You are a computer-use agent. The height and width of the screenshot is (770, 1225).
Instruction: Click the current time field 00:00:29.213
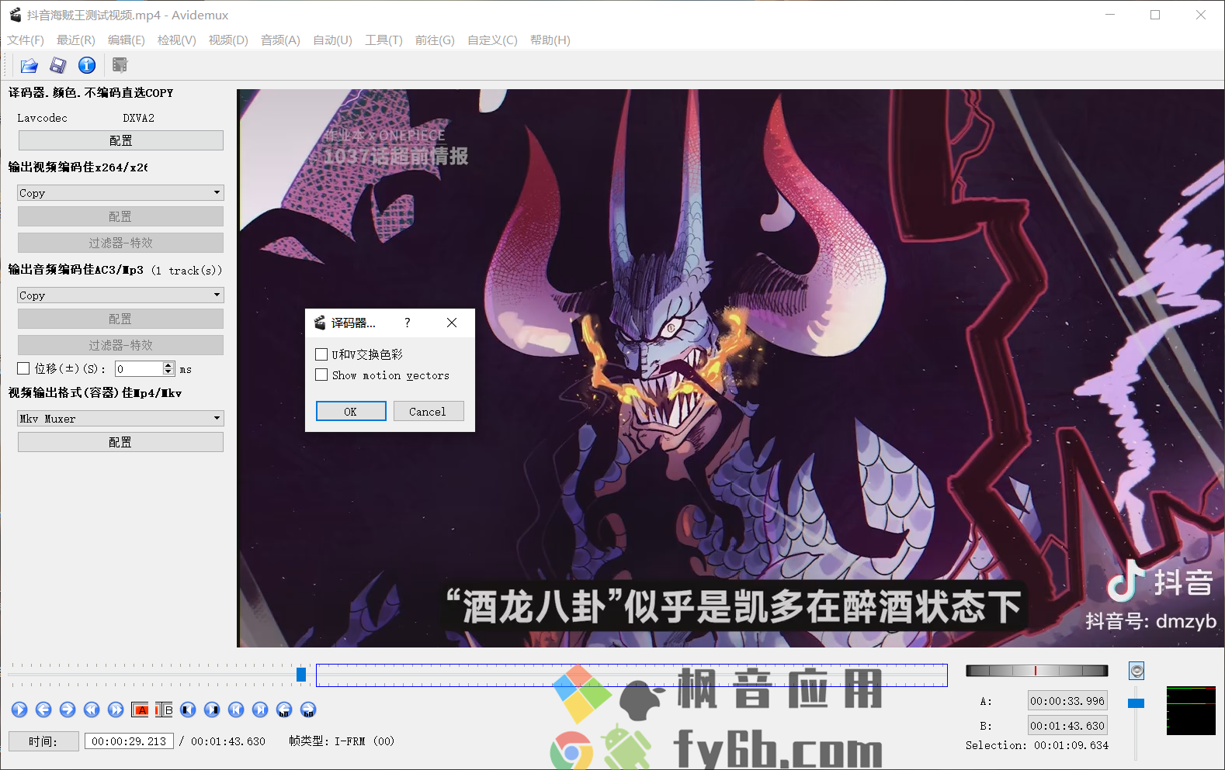(x=129, y=741)
